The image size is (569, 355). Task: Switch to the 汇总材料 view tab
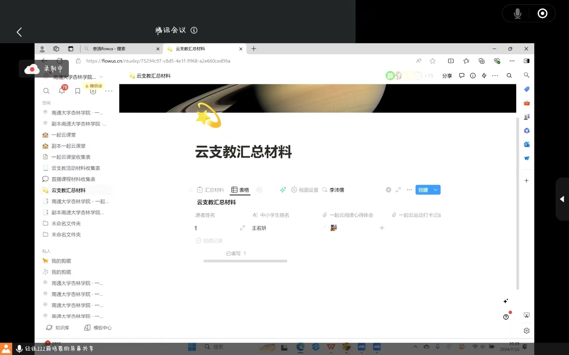click(211, 190)
